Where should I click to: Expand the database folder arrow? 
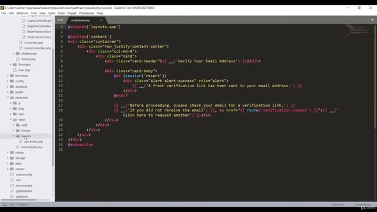click(x=8, y=87)
